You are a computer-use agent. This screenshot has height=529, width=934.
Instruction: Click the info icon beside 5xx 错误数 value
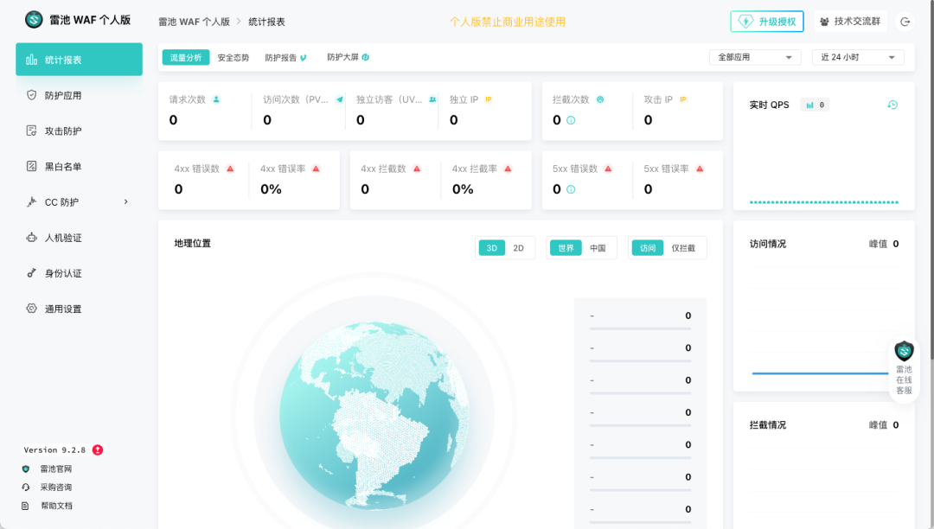click(x=571, y=189)
